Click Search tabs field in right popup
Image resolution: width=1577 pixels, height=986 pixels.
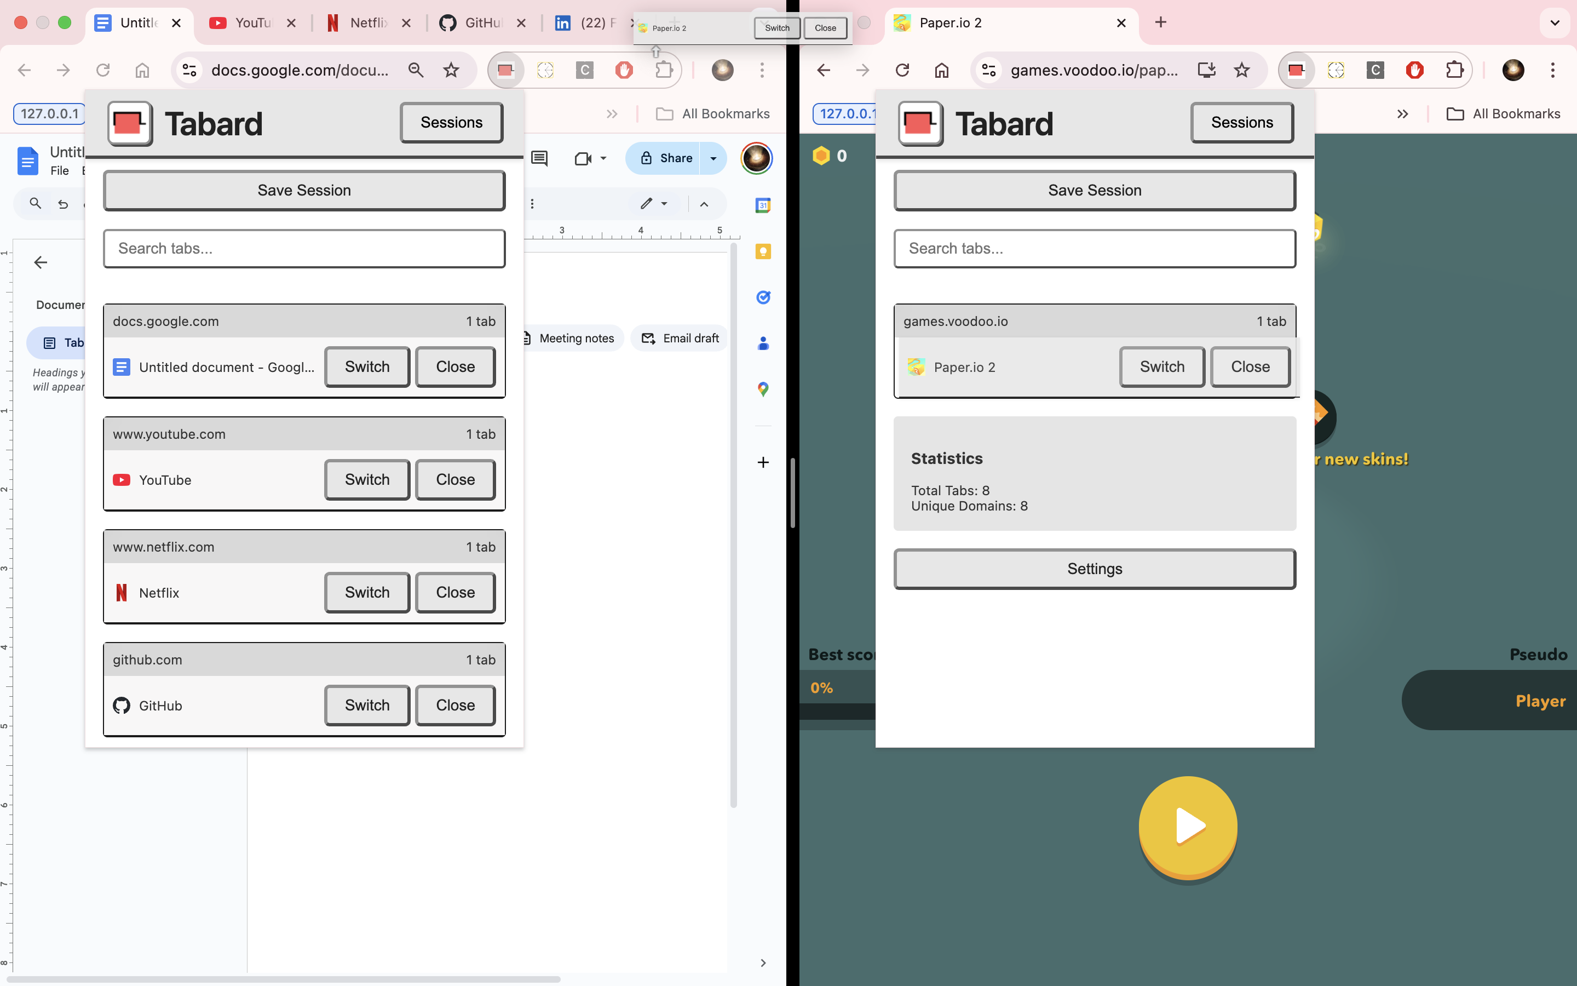[x=1095, y=249]
